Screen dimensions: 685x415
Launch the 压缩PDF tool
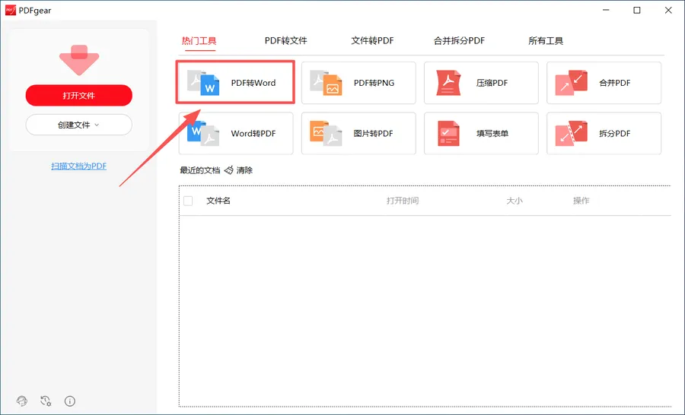pyautogui.click(x=481, y=83)
